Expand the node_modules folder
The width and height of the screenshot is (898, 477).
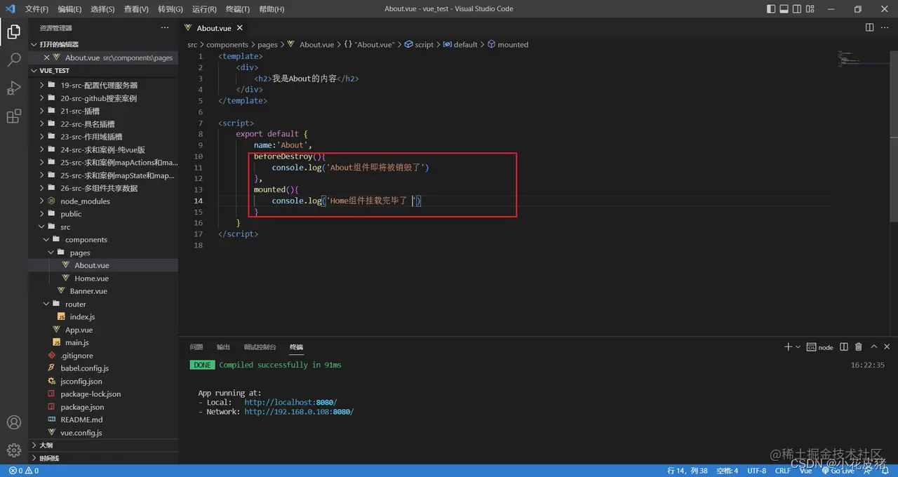tap(103, 201)
